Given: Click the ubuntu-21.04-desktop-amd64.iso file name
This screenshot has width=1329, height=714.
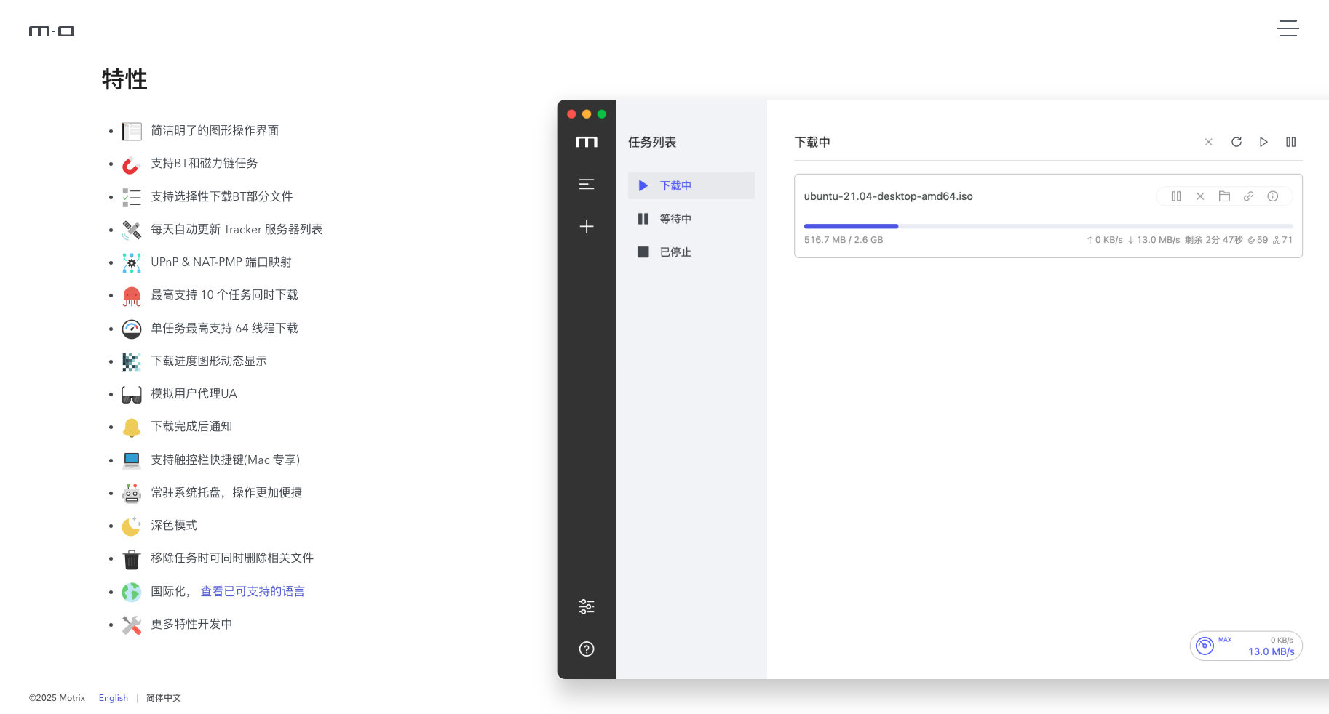Looking at the screenshot, I should (888, 196).
